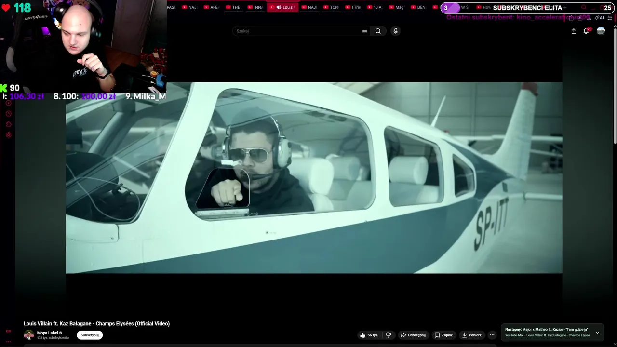This screenshot has height=347, width=617.
Task: Switch to the THE browser tab
Action: click(x=233, y=7)
